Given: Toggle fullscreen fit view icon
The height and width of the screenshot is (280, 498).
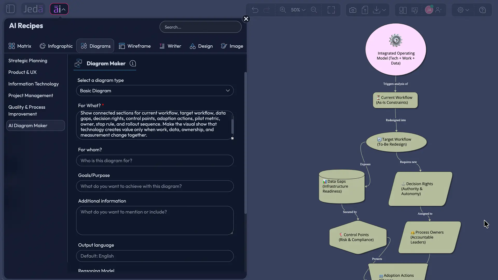Looking at the screenshot, I should [x=331, y=10].
